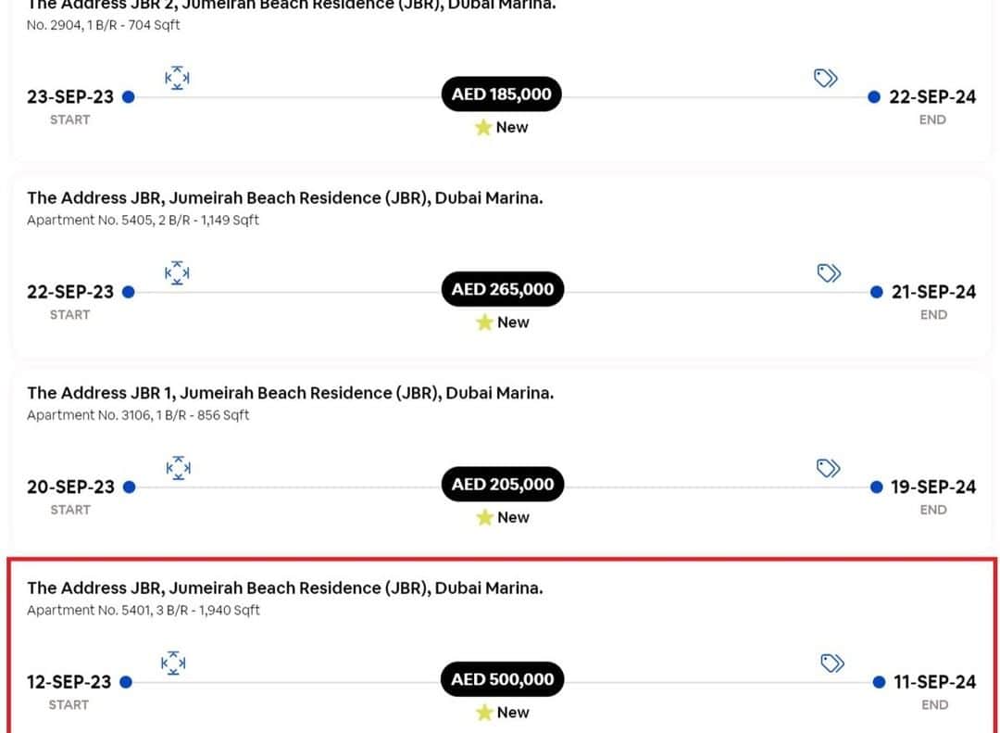Click the size icon for Apartment No. 5401
Viewport: 1000px width, 733px height.
tap(173, 663)
